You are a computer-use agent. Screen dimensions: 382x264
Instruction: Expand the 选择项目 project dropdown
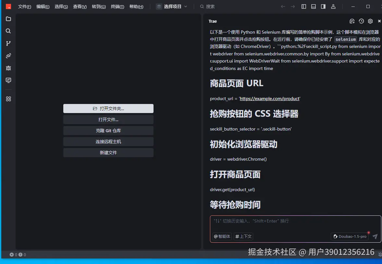pyautogui.click(x=172, y=6)
